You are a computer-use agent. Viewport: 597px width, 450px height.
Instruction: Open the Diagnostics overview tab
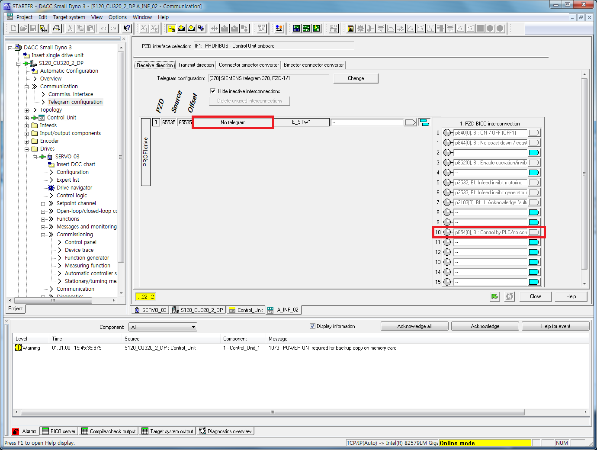225,431
